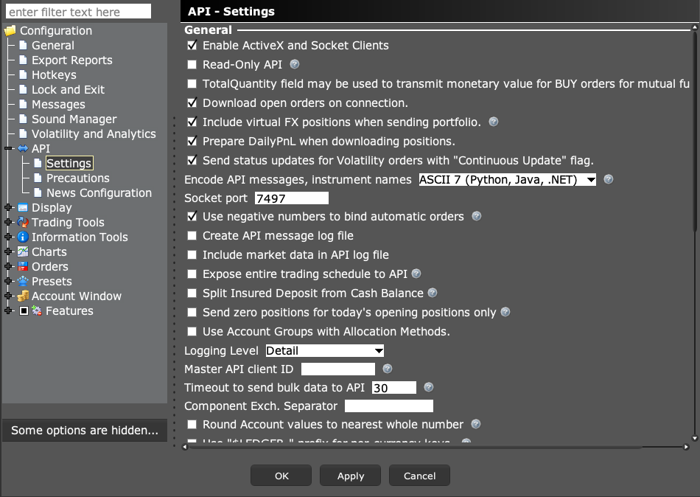The width and height of the screenshot is (700, 497).
Task: Click the Master API client ID field
Action: click(x=338, y=369)
